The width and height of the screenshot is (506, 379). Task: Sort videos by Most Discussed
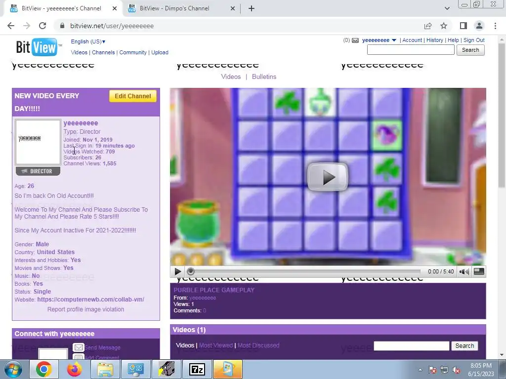(x=258, y=345)
